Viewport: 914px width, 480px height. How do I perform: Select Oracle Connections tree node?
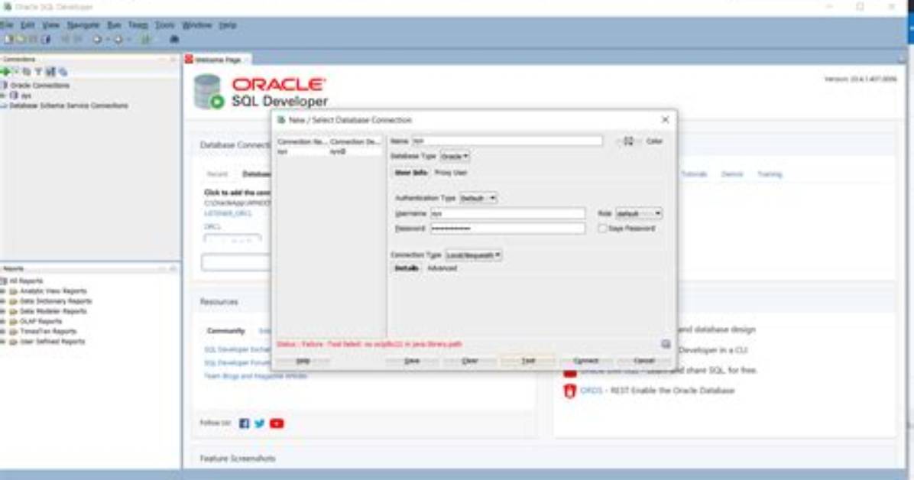pos(40,85)
